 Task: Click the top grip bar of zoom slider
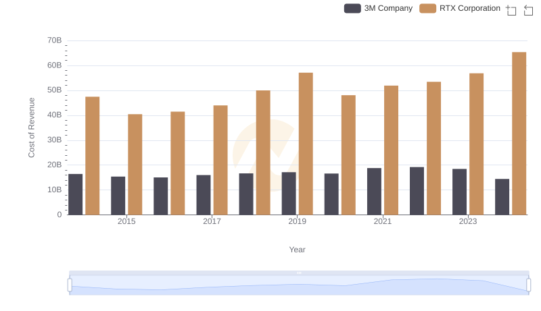[299, 273]
